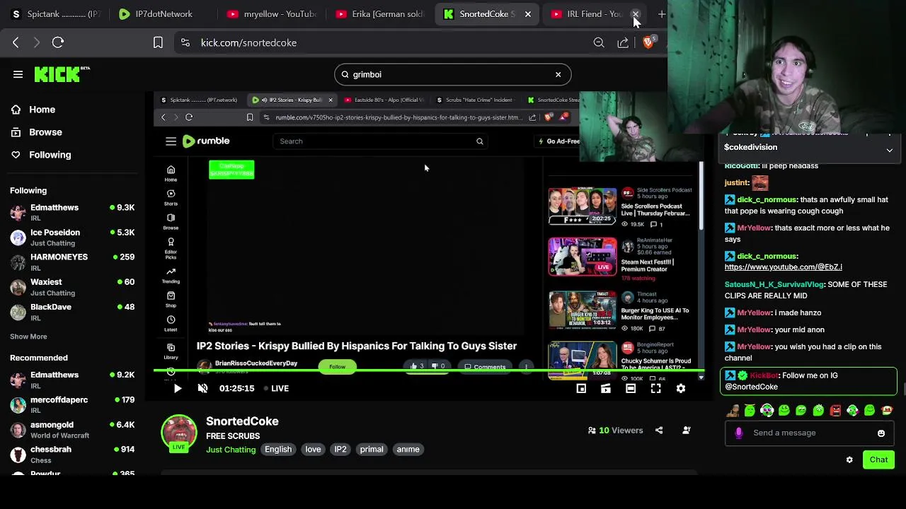The width and height of the screenshot is (906, 509).
Task: Select the anime tag
Action: (408, 450)
